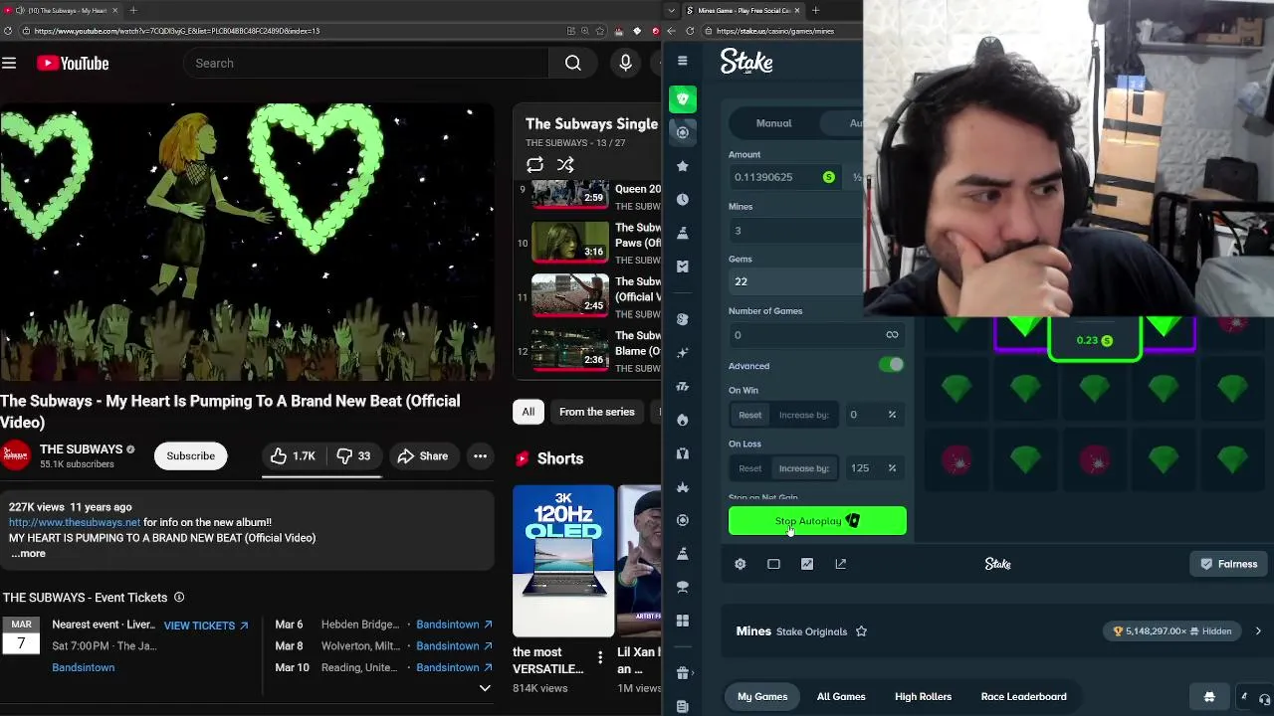This screenshot has width=1274, height=716.
Task: Switch to Manual betting tab
Action: tap(773, 123)
